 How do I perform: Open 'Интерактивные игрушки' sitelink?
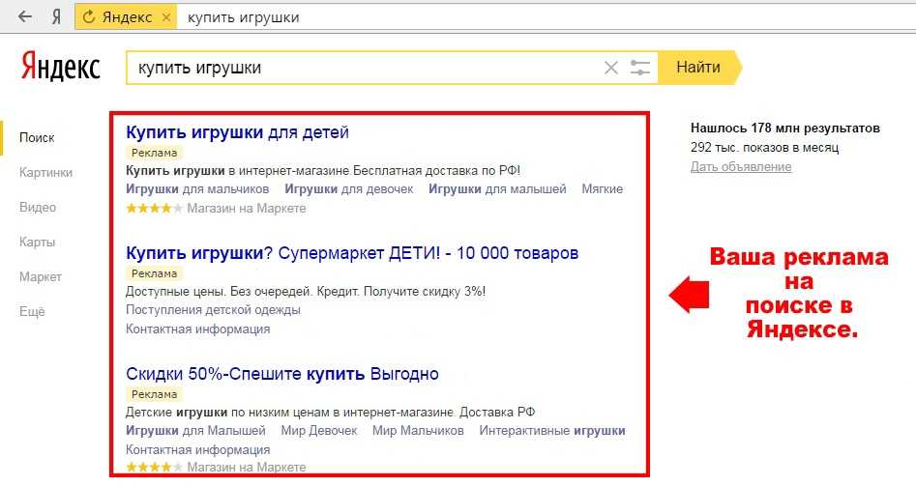click(552, 431)
